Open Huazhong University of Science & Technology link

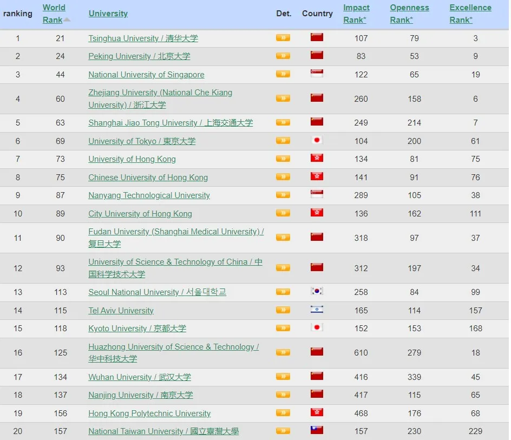tap(174, 353)
